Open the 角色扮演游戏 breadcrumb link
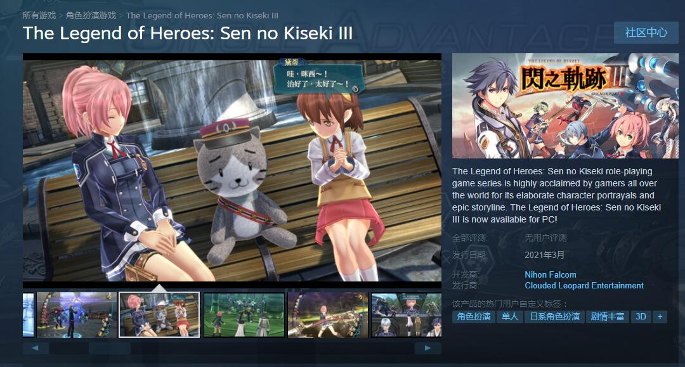 coord(91,15)
